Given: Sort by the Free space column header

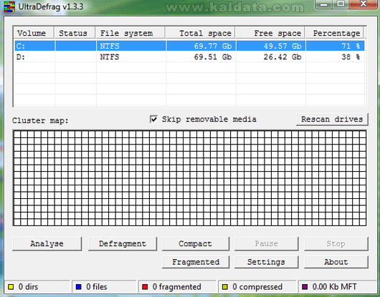Looking at the screenshot, I should pyautogui.click(x=270, y=33).
